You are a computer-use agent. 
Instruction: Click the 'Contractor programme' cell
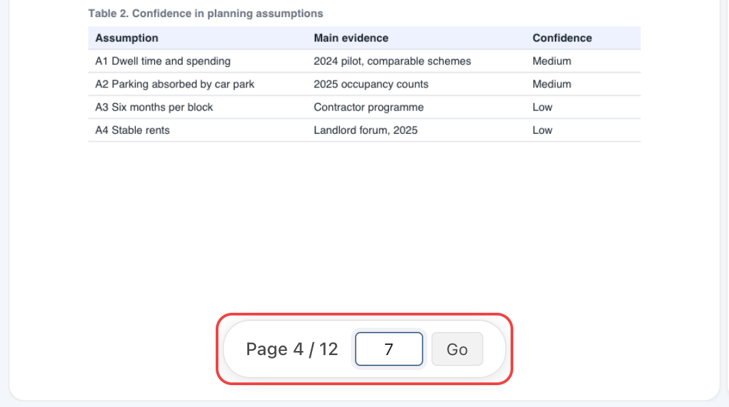[x=369, y=107]
